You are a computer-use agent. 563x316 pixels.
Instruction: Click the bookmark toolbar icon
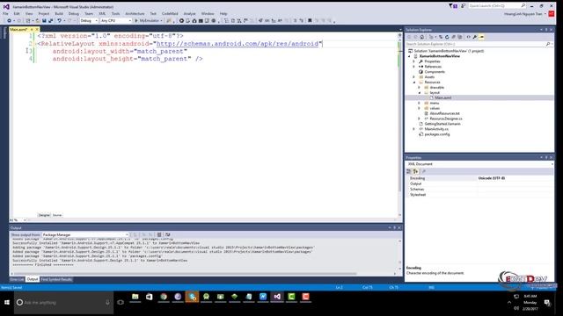point(310,21)
